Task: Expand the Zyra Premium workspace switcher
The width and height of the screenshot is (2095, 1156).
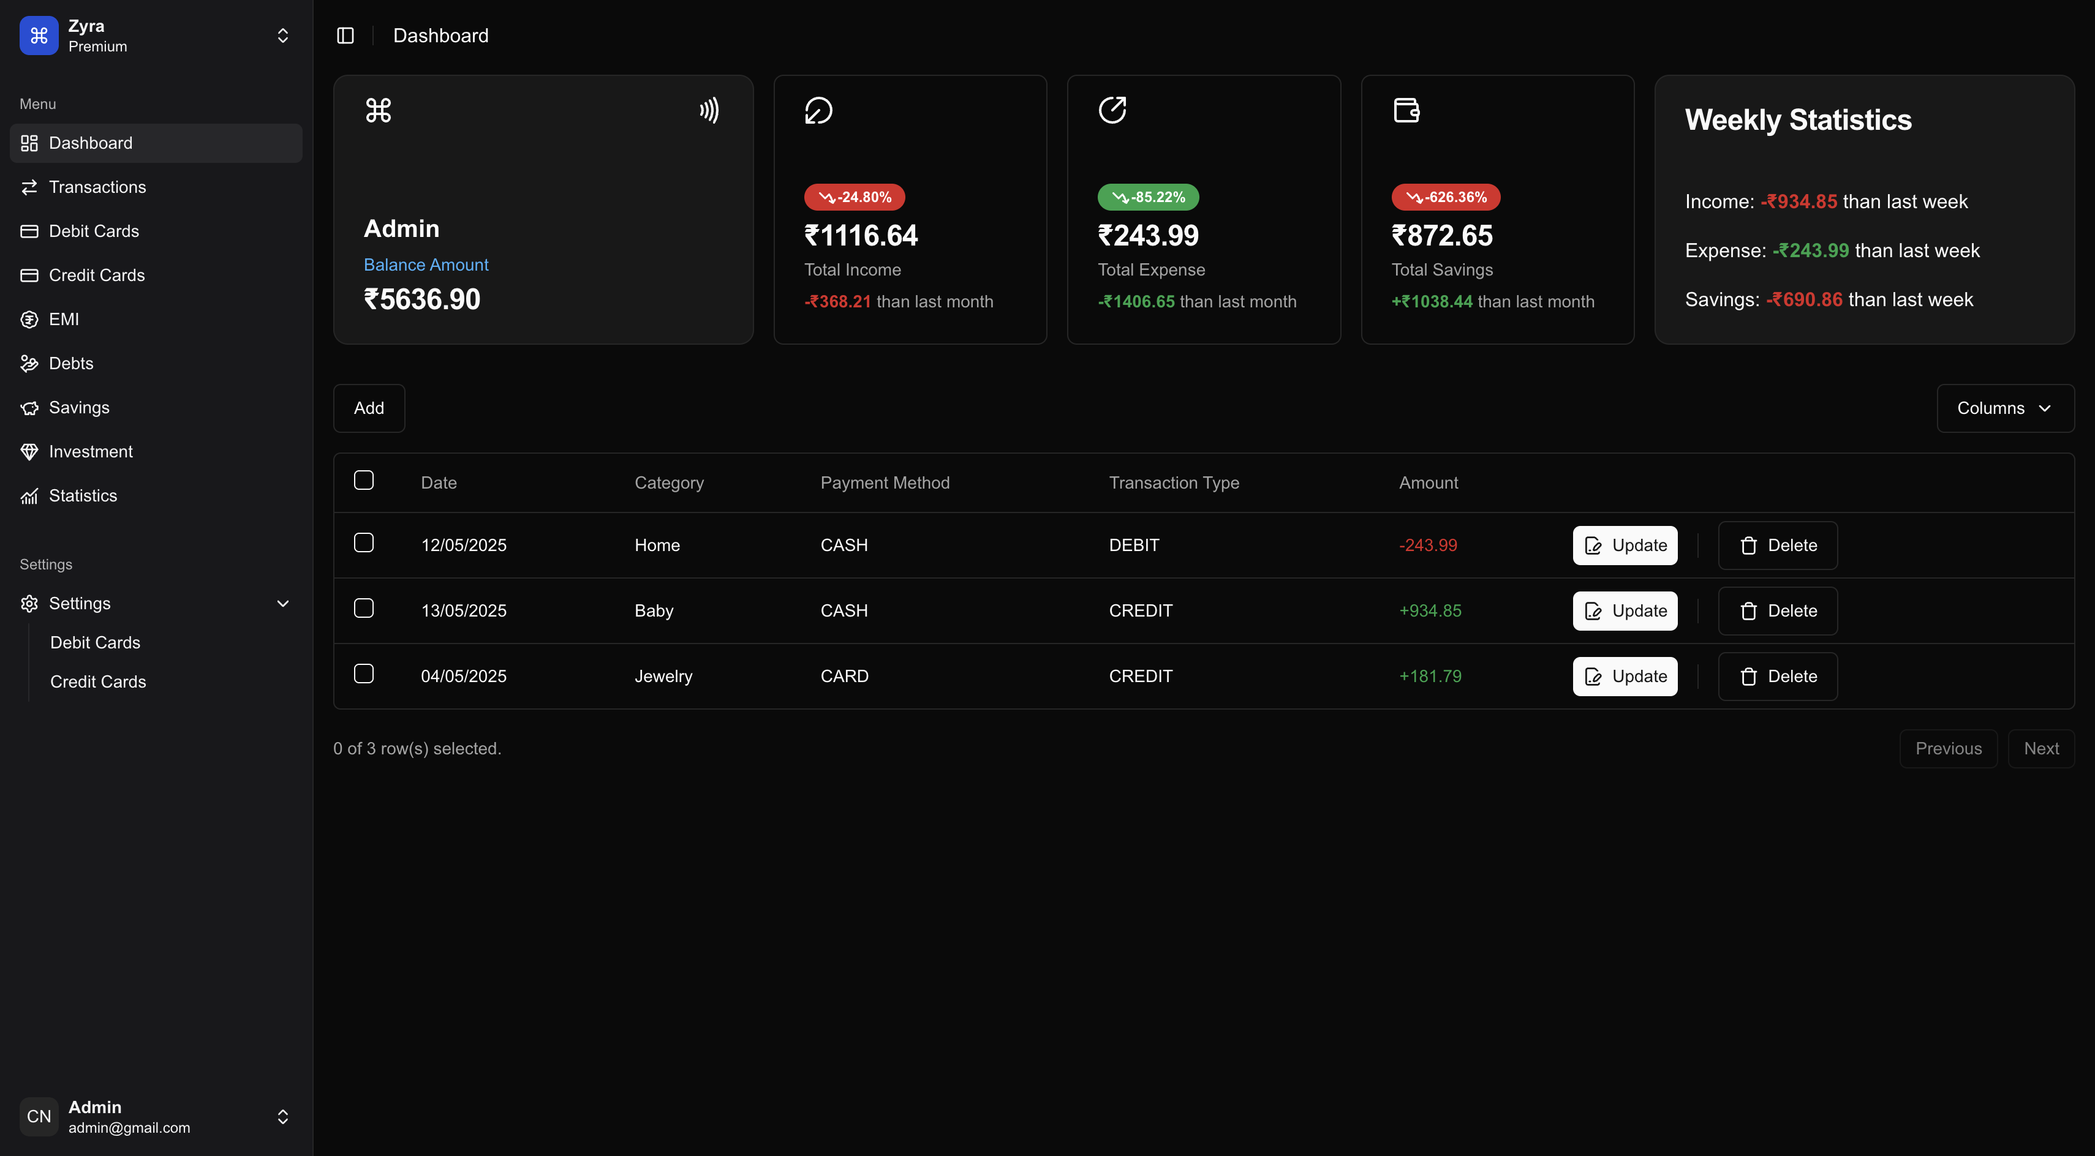Action: [x=282, y=35]
